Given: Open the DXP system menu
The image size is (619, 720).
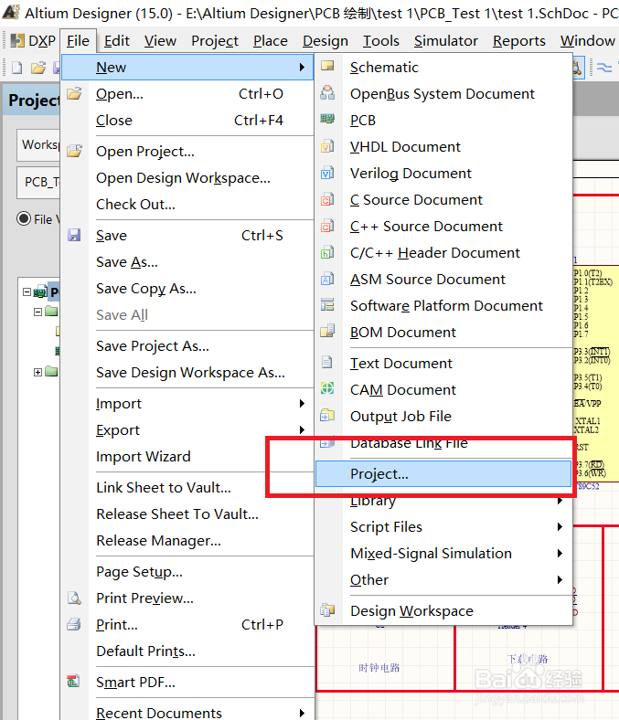Looking at the screenshot, I should click(33, 41).
